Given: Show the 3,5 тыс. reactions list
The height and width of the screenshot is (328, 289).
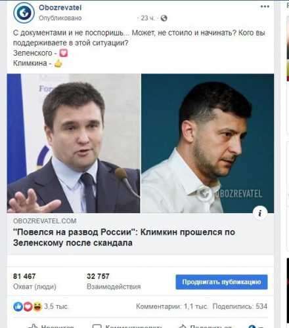Looking at the screenshot, I should click(56, 306).
